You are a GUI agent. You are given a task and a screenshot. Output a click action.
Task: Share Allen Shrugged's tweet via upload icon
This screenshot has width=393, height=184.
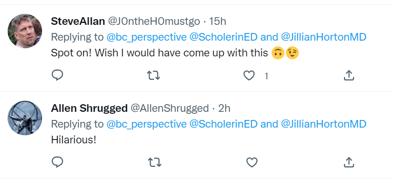pyautogui.click(x=349, y=162)
